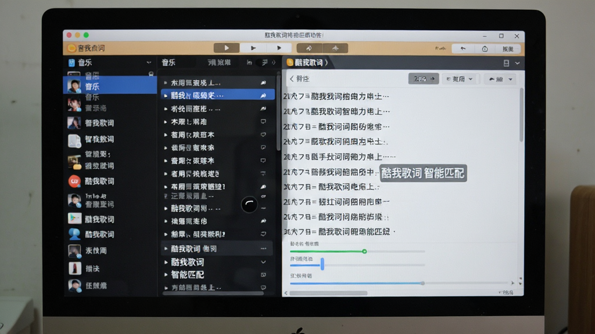Viewport: 595px width, 334px height.
Task: Open the chevron menu beside panel layout icon
Action: (517, 63)
